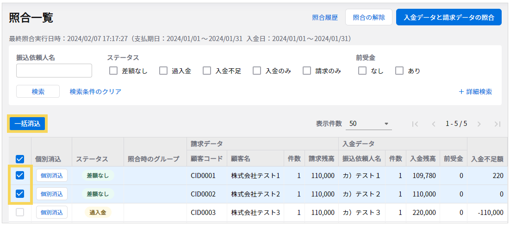Tick the 入金のみ filter checkbox
510x226 pixels.
[x=257, y=71]
